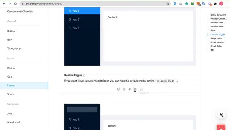
Task: Expand the Custom trigger demo code
Action: [141, 89]
